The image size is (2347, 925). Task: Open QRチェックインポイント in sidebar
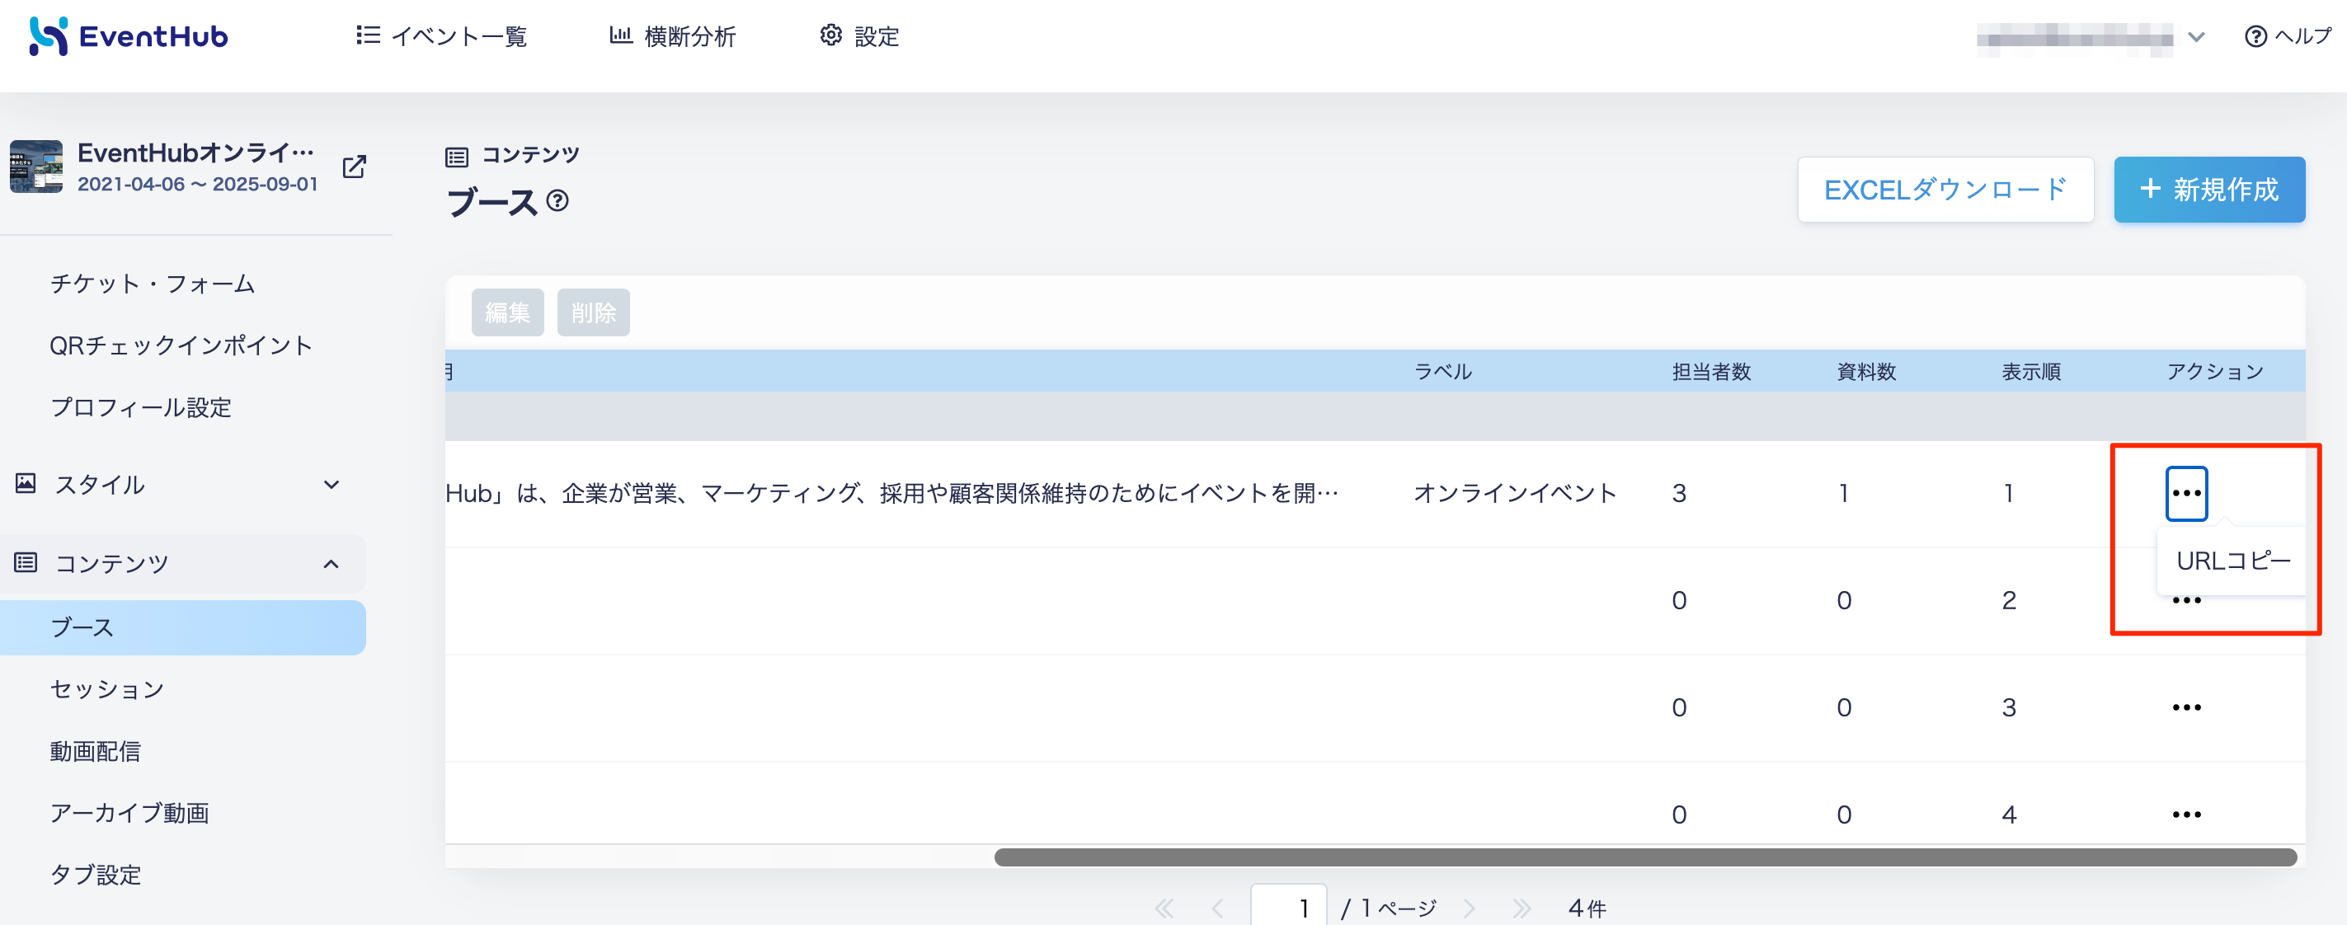[181, 345]
